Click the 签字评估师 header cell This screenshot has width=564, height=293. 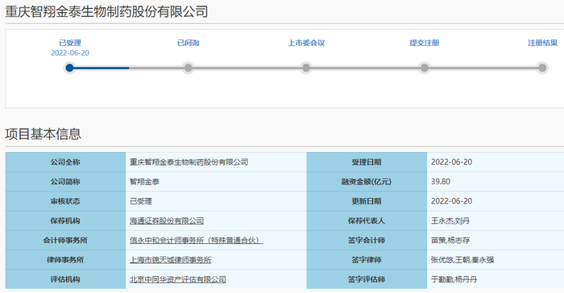click(x=367, y=279)
